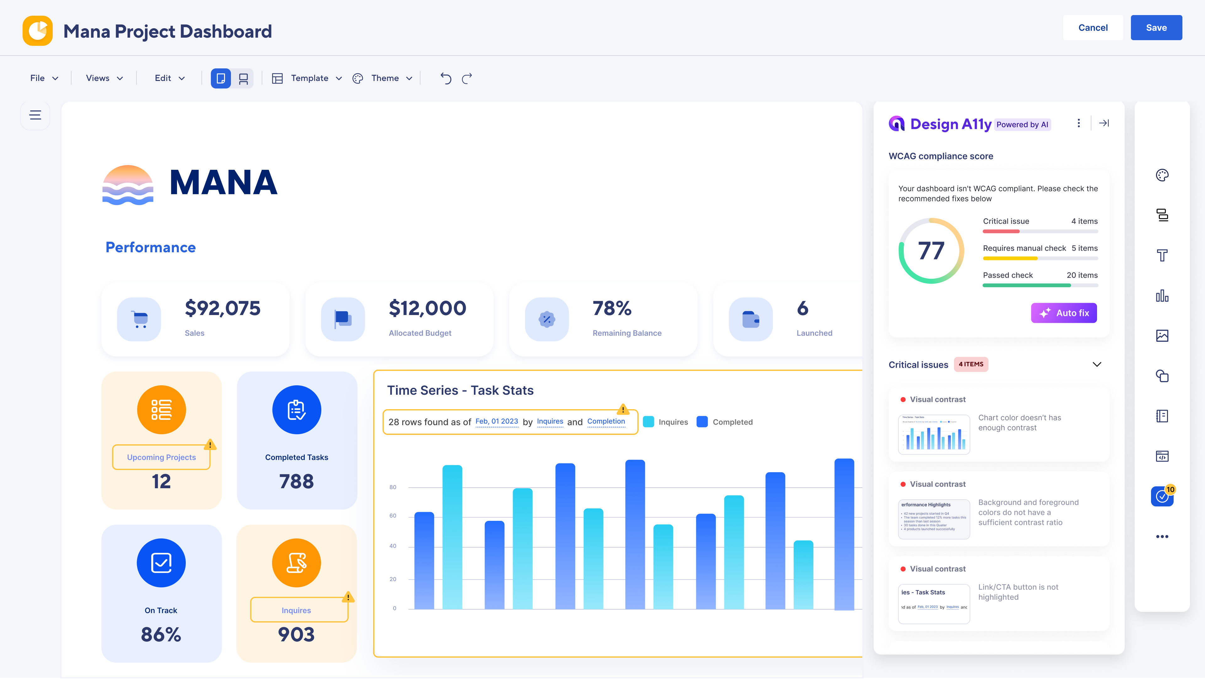Open the image panel icon
The image size is (1205, 679).
point(1162,336)
